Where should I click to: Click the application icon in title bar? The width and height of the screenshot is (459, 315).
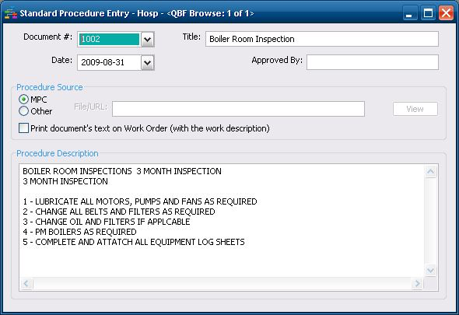(x=11, y=13)
